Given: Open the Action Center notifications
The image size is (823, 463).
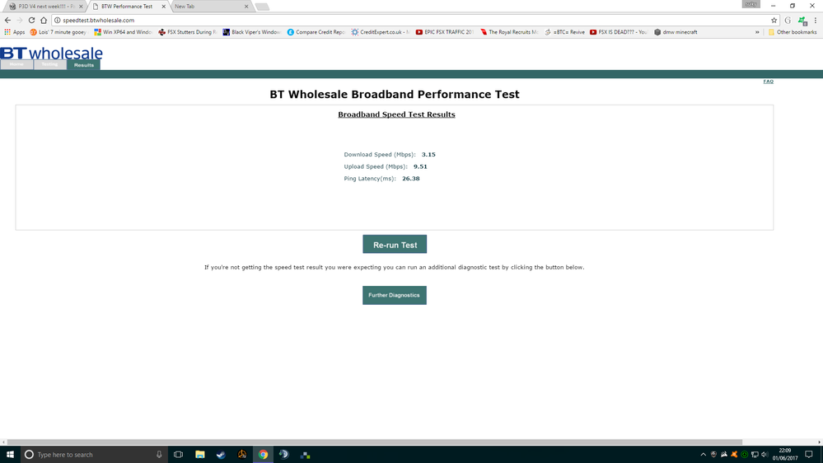Looking at the screenshot, I should (x=809, y=455).
